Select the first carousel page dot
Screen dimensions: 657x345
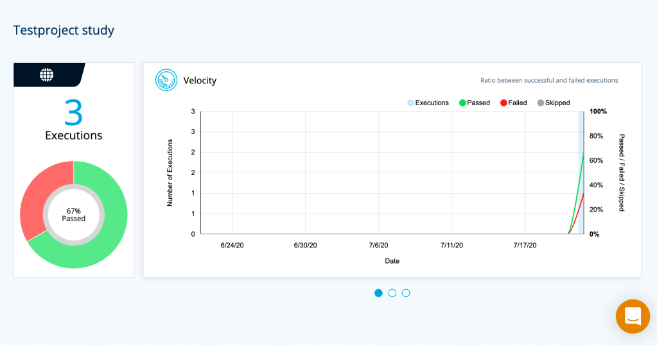pyautogui.click(x=378, y=293)
